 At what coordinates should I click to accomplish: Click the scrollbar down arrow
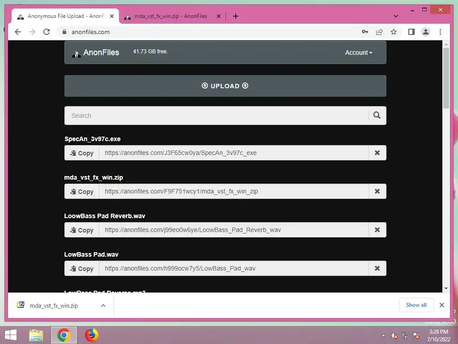coord(446,288)
